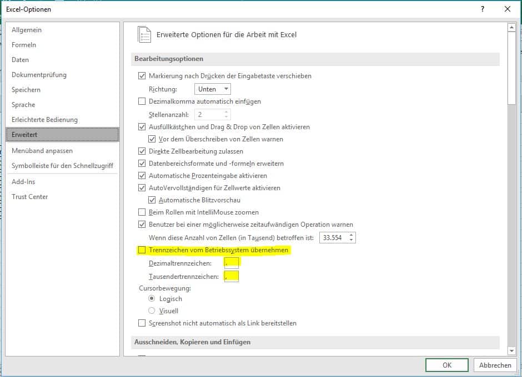Uncheck Direkte Zellbearbeitung zulassen
The height and width of the screenshot is (377, 522).
[x=142, y=151]
